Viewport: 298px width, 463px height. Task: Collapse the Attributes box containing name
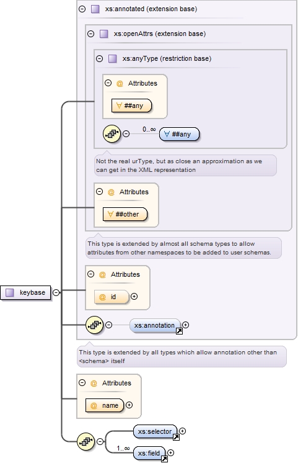(82, 383)
